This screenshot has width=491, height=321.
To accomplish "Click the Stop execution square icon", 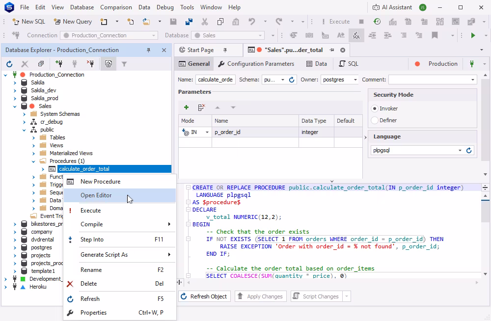I will (361, 22).
